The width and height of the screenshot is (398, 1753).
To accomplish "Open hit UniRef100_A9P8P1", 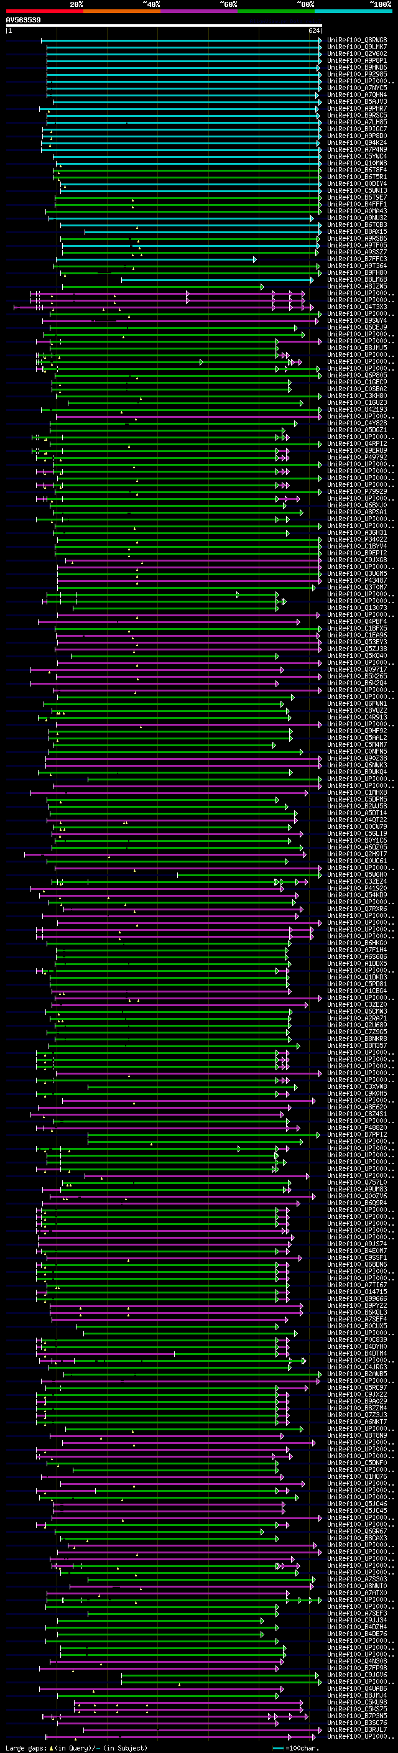I will click(357, 60).
